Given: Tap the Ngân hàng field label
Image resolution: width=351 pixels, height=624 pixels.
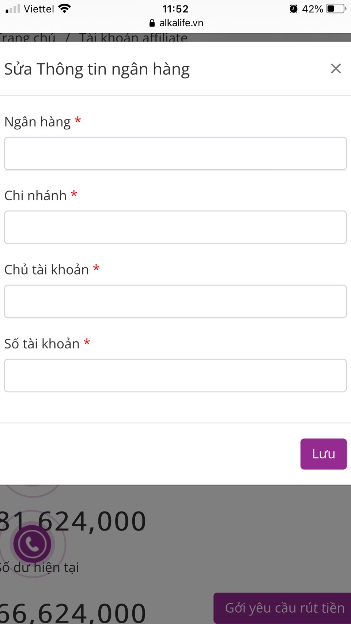Looking at the screenshot, I should tap(38, 122).
